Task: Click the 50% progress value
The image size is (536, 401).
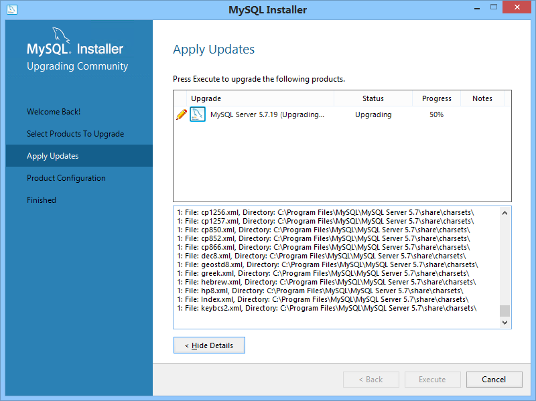Action: point(437,114)
